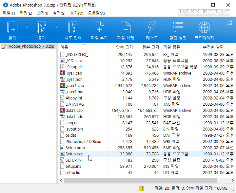Click the horizontal scrollbar left arrow
Image resolution: width=236 pixels, height=193 pixels.
(61, 180)
